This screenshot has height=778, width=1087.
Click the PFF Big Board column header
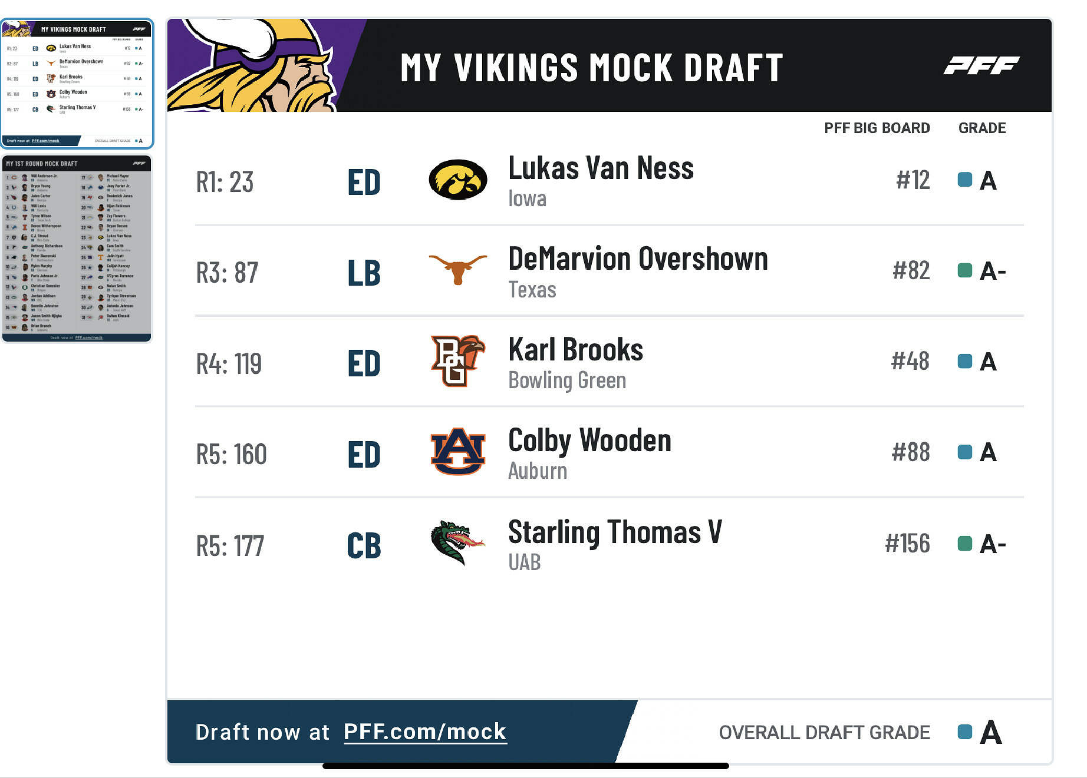pyautogui.click(x=877, y=128)
